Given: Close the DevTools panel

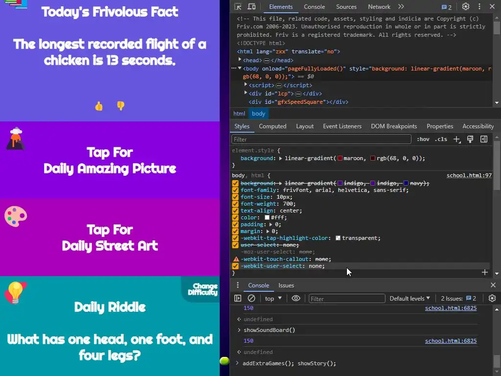Looking at the screenshot, I should pyautogui.click(x=492, y=6).
